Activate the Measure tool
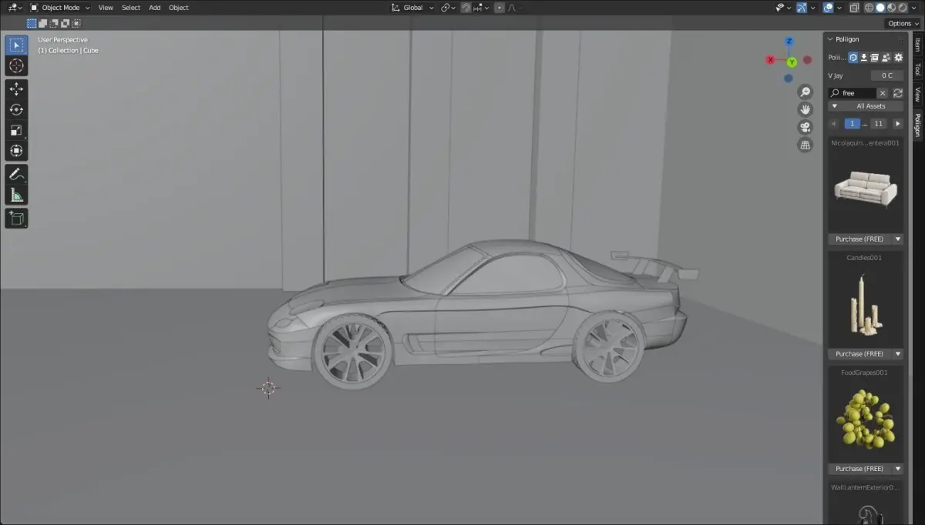This screenshot has height=525, width=925. click(x=16, y=195)
